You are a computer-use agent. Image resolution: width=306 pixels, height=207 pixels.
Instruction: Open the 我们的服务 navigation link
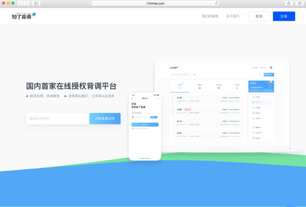(x=210, y=16)
